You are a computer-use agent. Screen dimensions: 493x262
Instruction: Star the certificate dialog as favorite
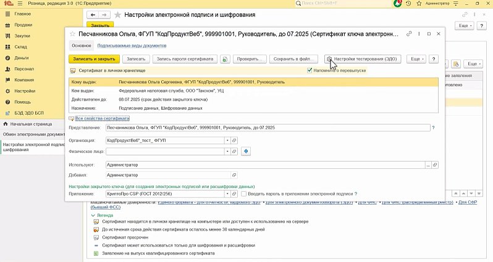pyautogui.click(x=73, y=34)
